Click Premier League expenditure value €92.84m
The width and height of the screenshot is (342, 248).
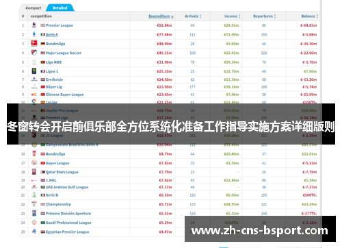(164, 25)
